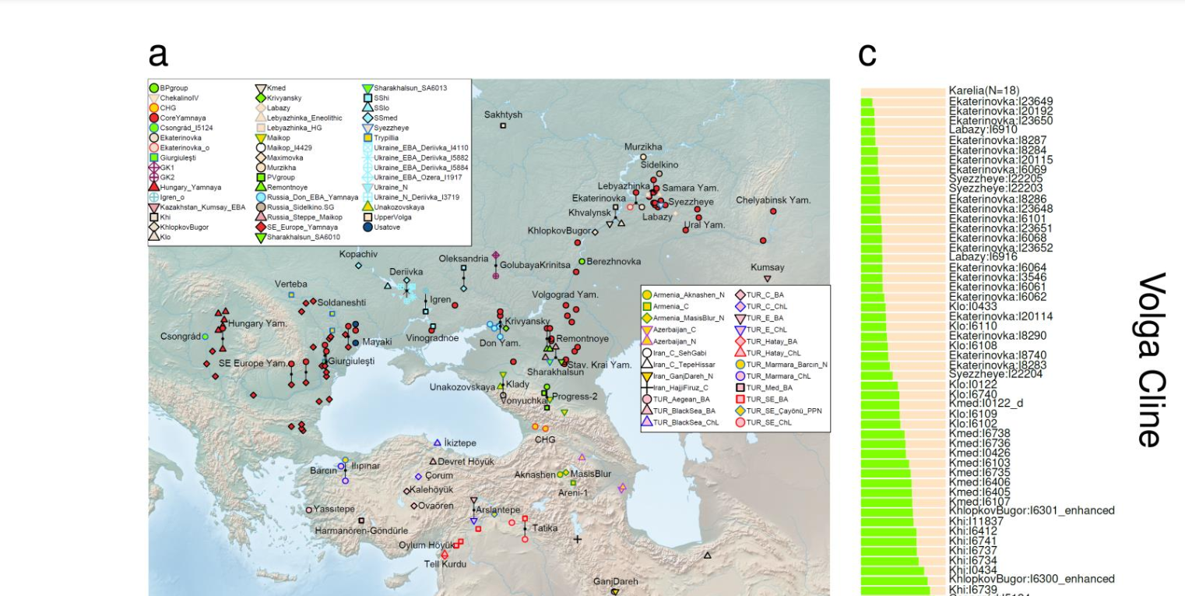Click the Hungary_Yamnaya legend entry
Screen dimensions: 1185x596
click(185, 187)
